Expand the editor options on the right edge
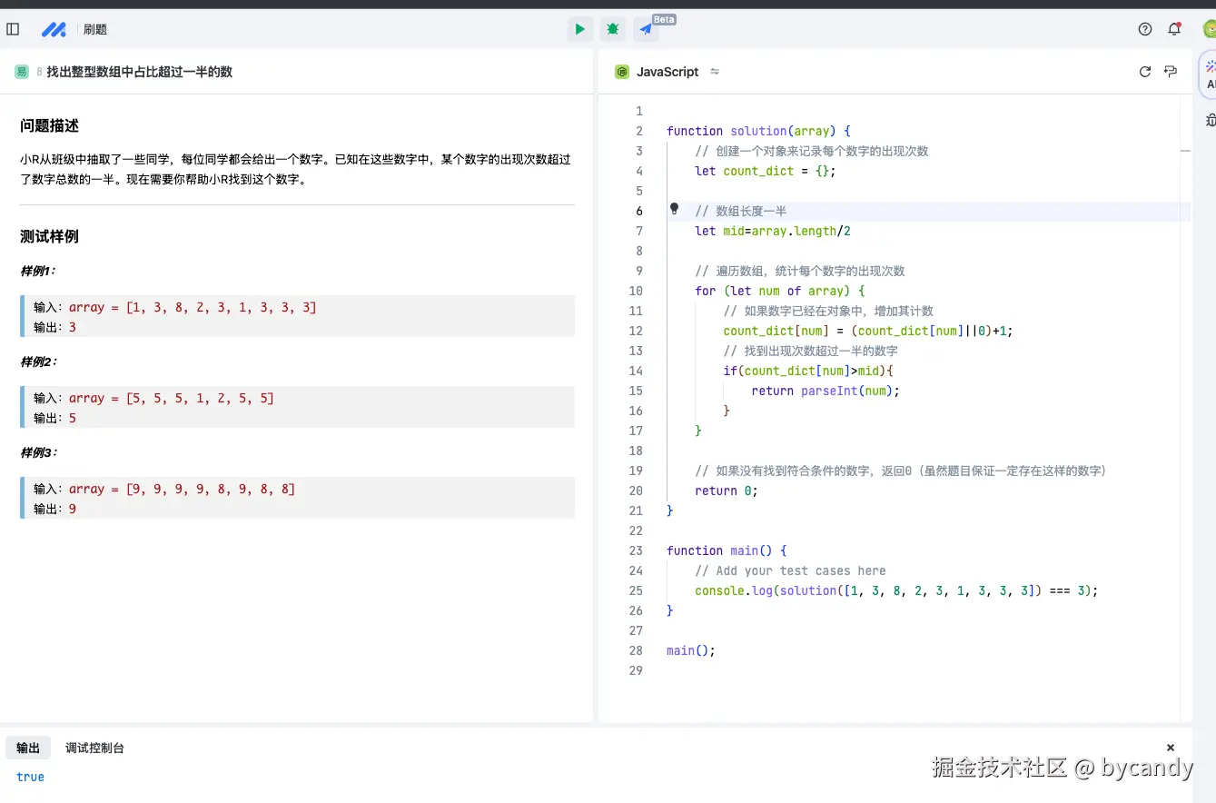 [x=1211, y=119]
